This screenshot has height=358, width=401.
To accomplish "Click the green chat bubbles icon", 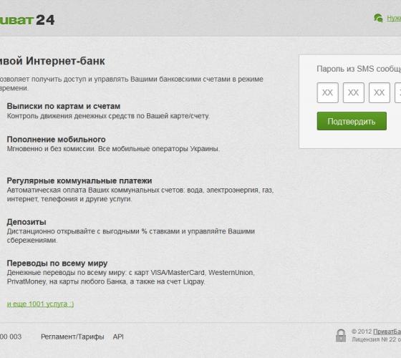I will [378, 18].
